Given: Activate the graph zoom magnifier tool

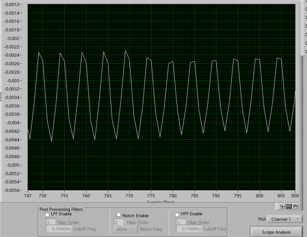Looking at the screenshot, I should (x=289, y=206).
